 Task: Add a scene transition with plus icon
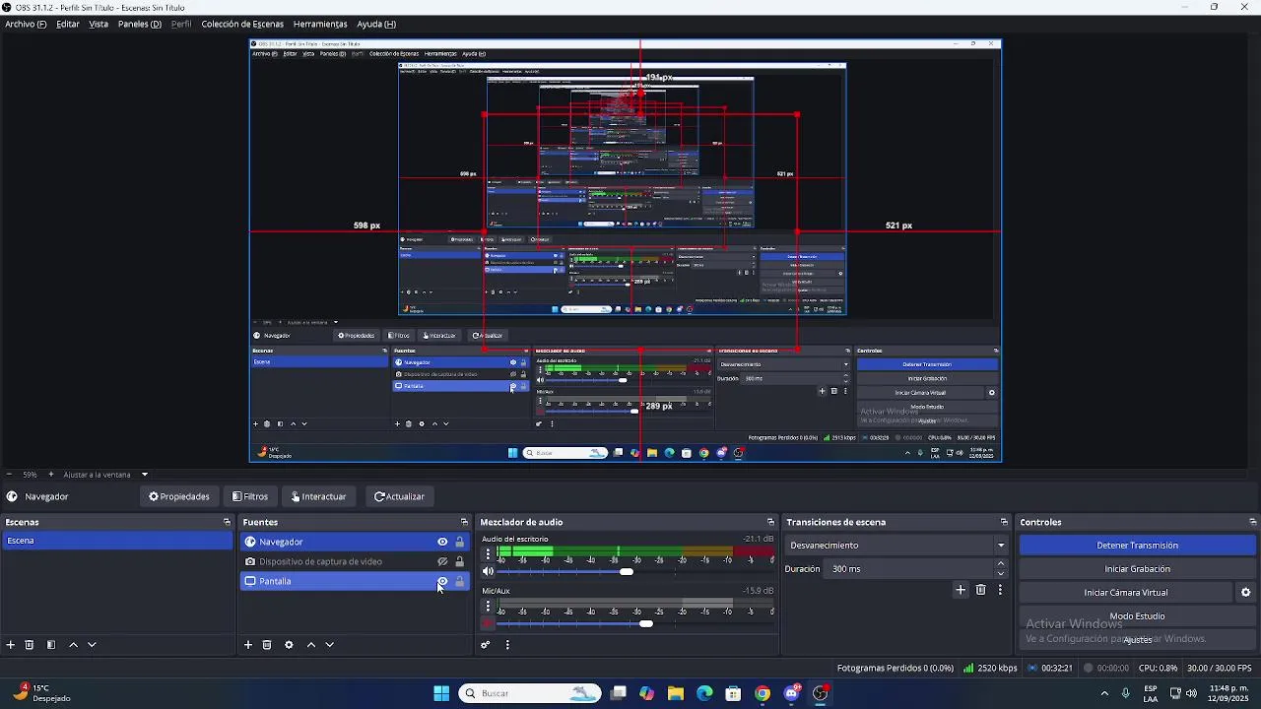(x=961, y=590)
